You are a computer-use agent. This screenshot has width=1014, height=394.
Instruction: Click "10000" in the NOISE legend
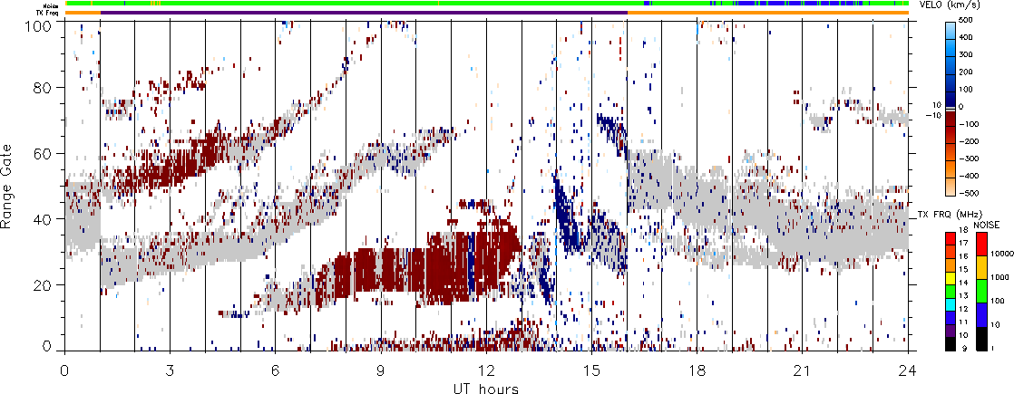tap(1001, 255)
